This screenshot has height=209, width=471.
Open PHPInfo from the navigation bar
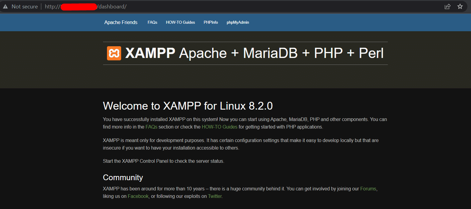point(211,22)
